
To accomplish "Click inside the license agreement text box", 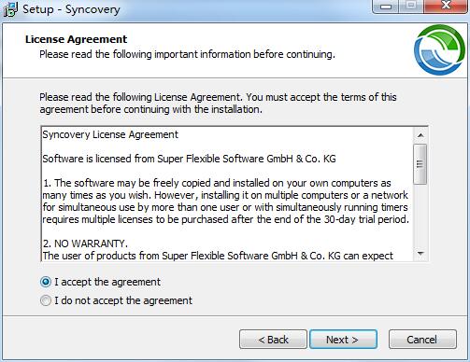I will [227, 194].
